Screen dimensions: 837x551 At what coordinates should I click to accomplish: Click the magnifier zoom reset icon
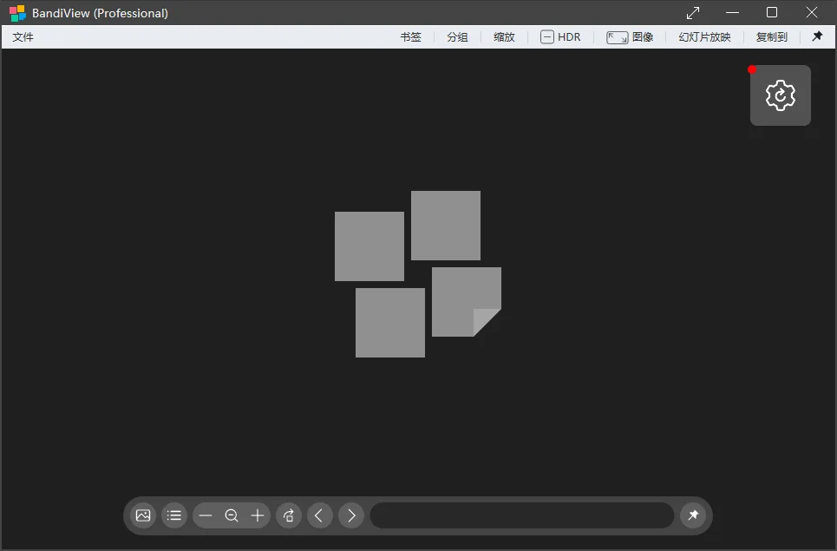coord(232,515)
